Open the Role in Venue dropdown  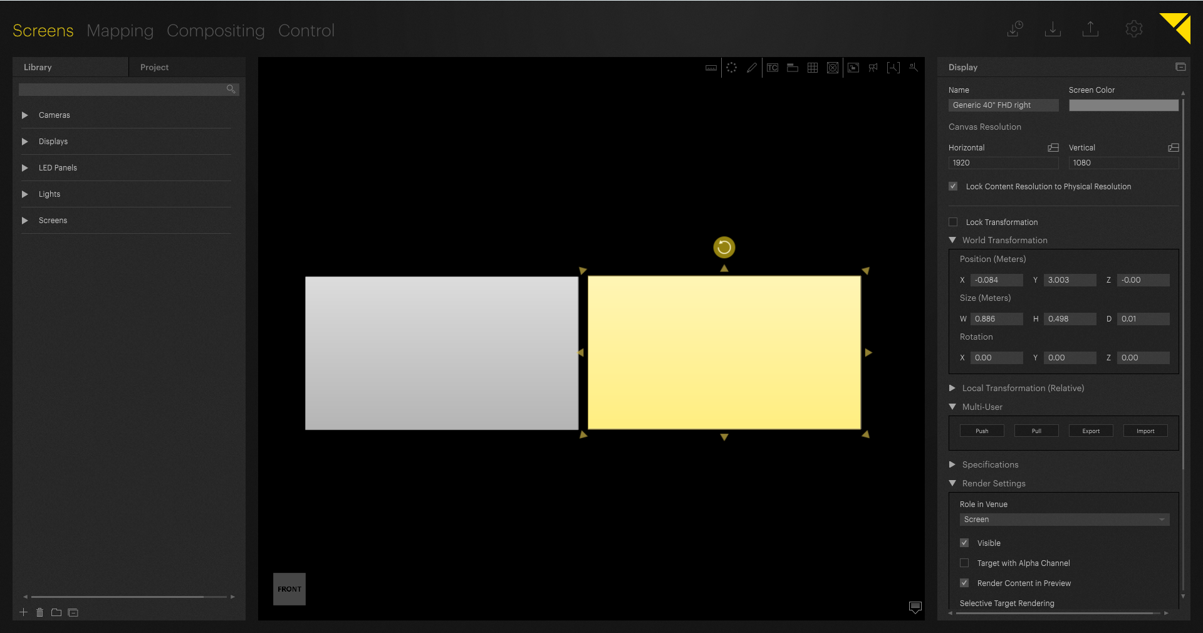(1064, 520)
